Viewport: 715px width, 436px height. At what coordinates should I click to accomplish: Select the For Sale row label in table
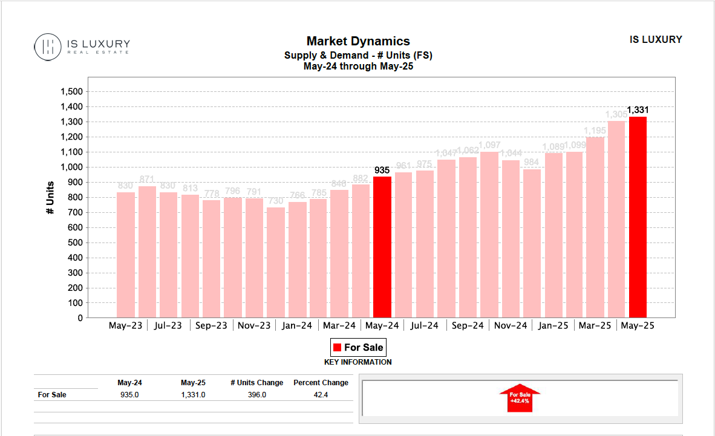pyautogui.click(x=52, y=395)
